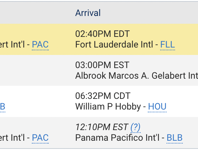The height and width of the screenshot is (151, 198).
Task: Select the 06:32PM CDT arrival time
Action: click(103, 96)
